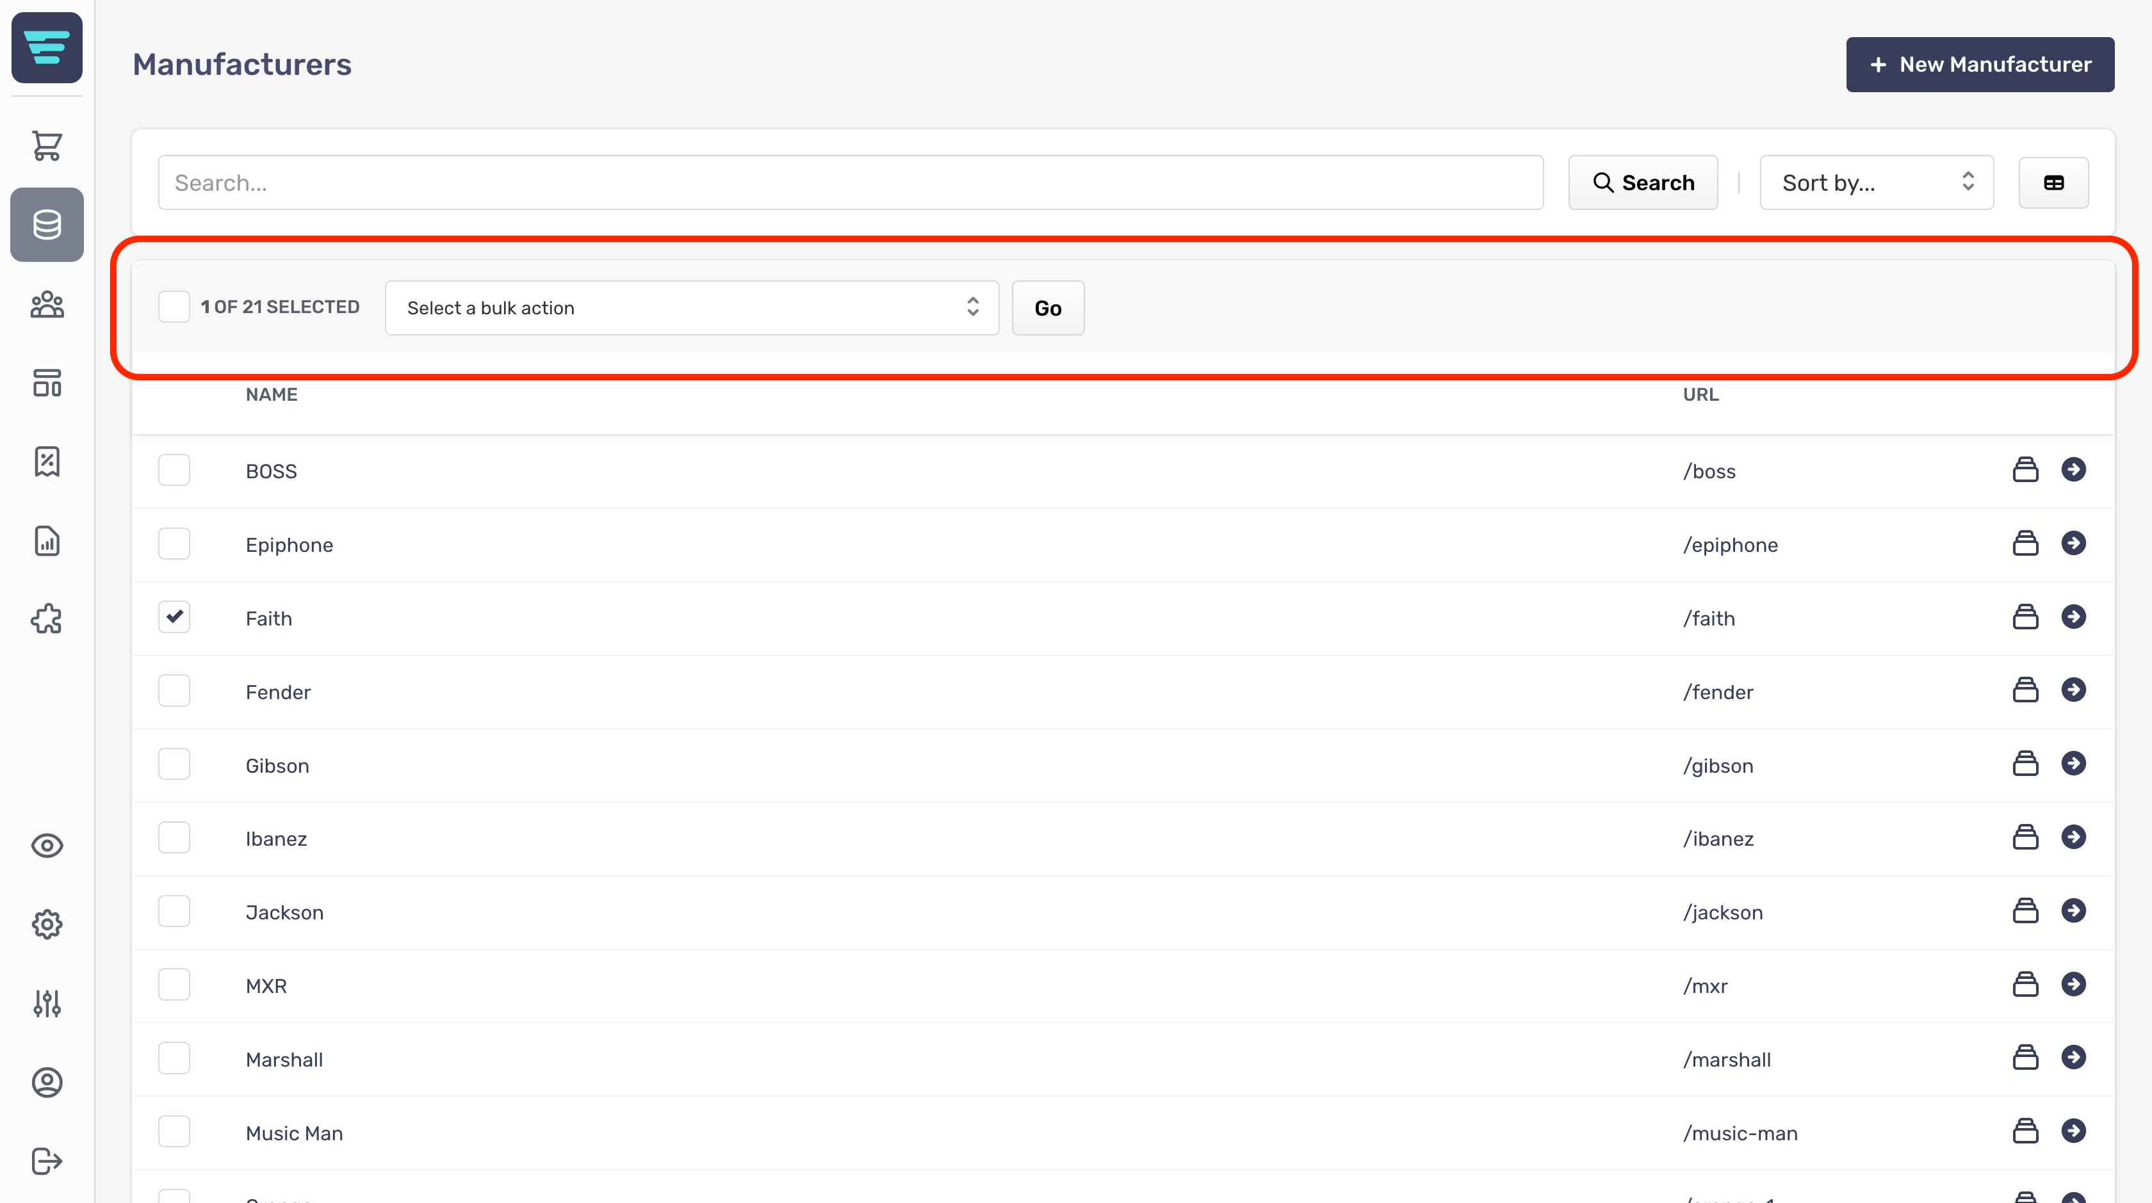The image size is (2152, 1203).
Task: Click the /jackson URL text
Action: (x=1724, y=912)
